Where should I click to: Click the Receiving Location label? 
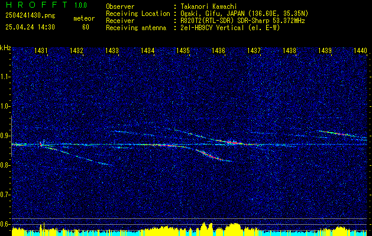(138, 14)
